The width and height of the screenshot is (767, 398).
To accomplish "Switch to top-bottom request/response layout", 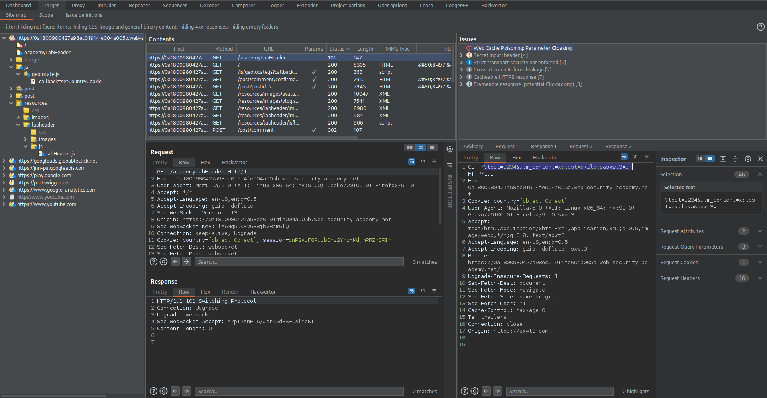I will [x=421, y=147].
